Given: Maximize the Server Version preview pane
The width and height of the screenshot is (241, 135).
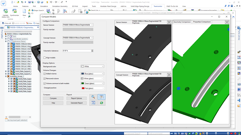Looking at the screenshot, I should point(169,22).
